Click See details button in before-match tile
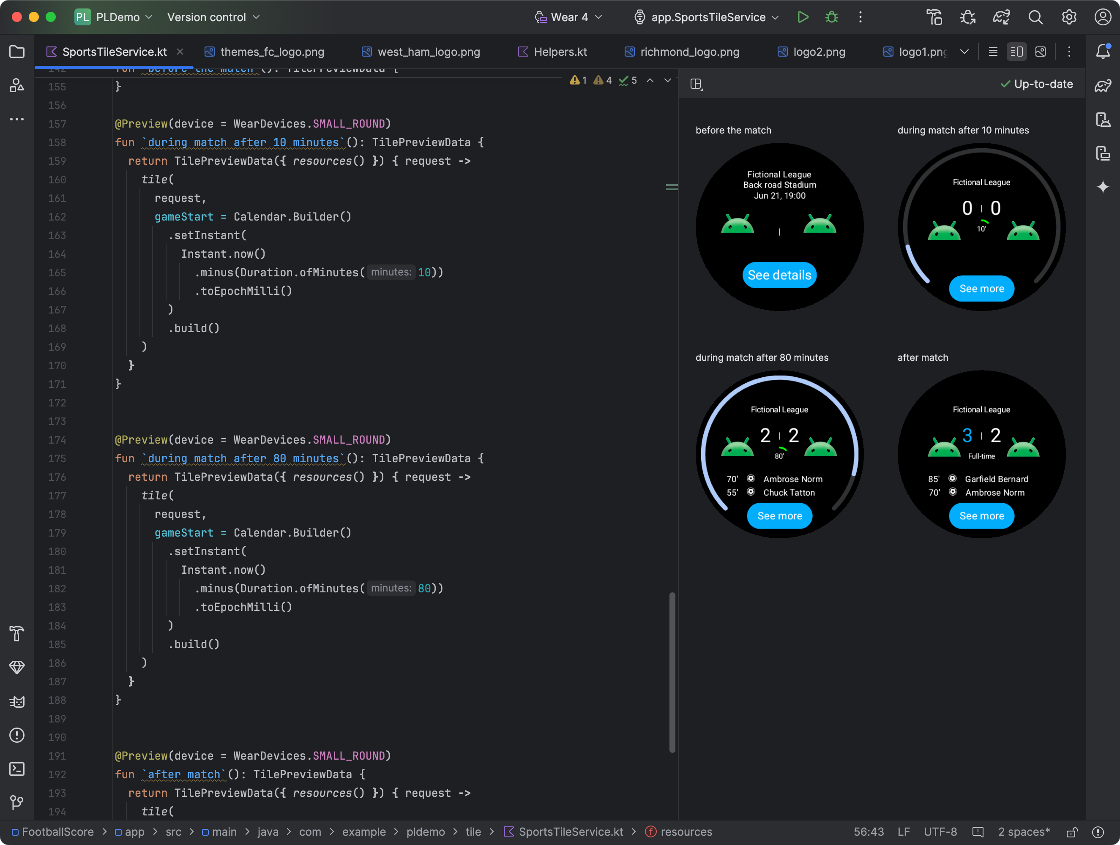1120x845 pixels. [x=779, y=274]
